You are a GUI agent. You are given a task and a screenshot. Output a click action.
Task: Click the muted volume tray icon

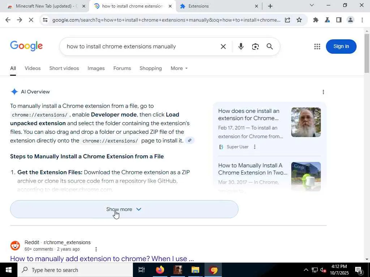(x=323, y=270)
